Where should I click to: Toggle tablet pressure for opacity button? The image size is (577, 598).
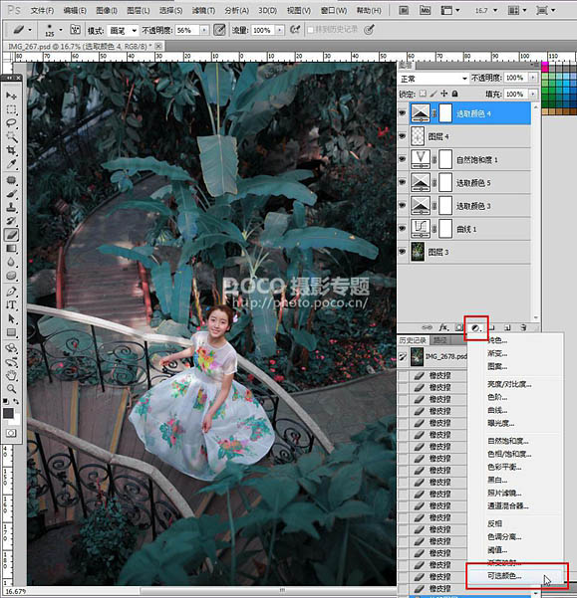tap(219, 30)
